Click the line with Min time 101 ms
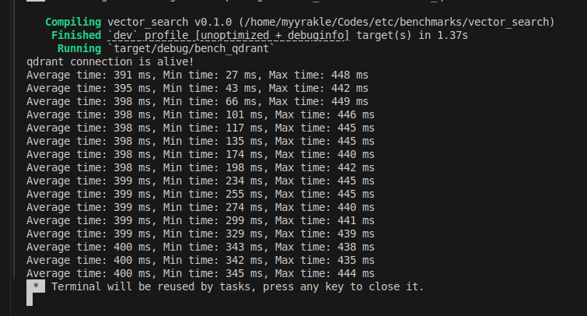 click(x=200, y=114)
